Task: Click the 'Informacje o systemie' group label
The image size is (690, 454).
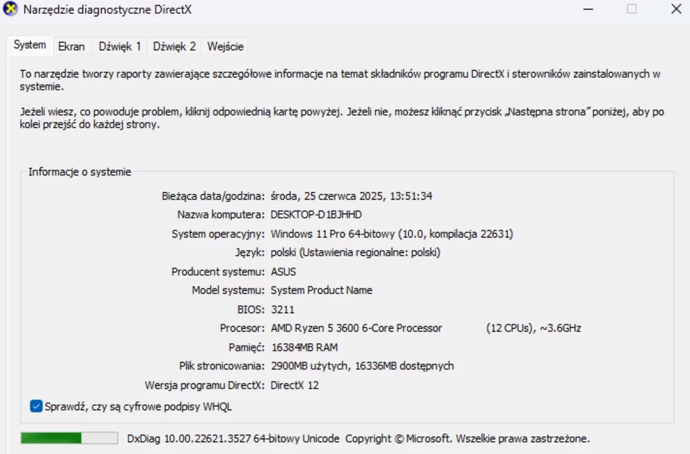Action: [x=80, y=172]
